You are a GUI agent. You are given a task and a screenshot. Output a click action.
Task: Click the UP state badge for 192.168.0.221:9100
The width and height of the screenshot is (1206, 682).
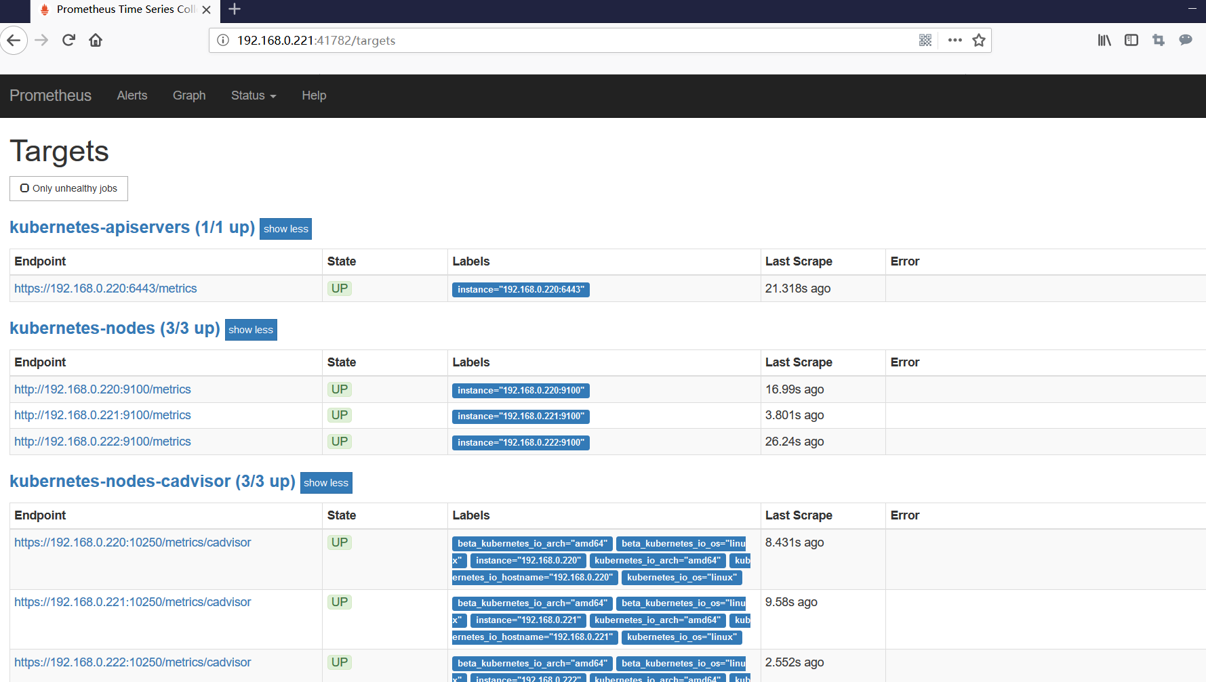[340, 415]
